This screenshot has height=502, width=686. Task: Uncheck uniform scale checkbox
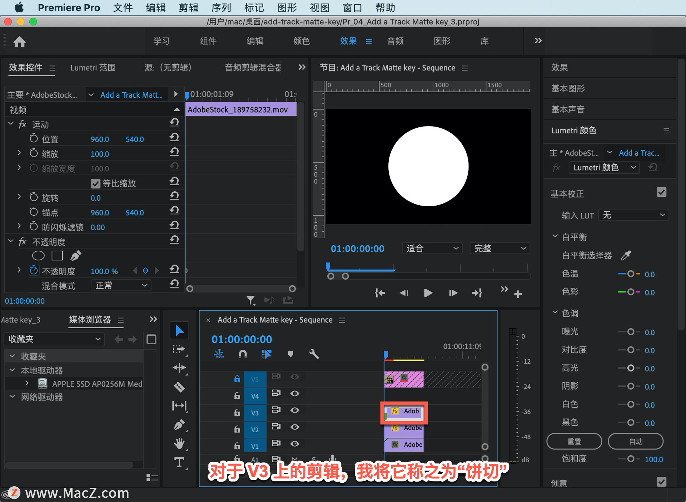[x=95, y=183]
